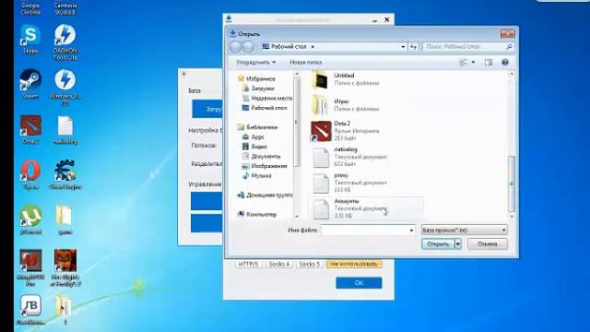
Task: Open Skype from the desktop
Action: pyautogui.click(x=30, y=39)
